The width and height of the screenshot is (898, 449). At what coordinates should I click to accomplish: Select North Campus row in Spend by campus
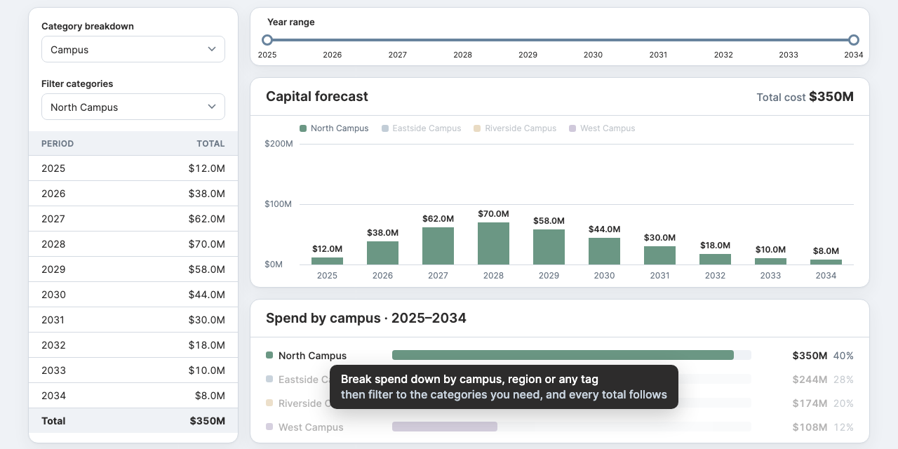click(x=560, y=356)
